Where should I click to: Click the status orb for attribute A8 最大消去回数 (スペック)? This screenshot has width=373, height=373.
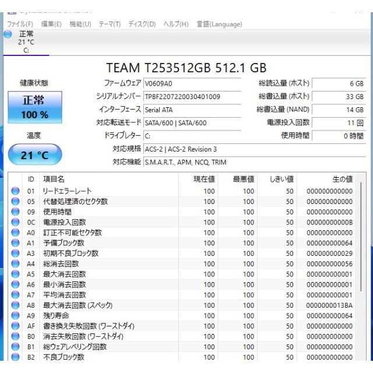click(x=15, y=305)
